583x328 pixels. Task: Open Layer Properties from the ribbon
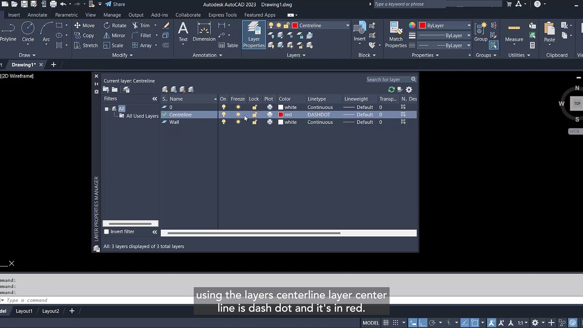tap(254, 35)
